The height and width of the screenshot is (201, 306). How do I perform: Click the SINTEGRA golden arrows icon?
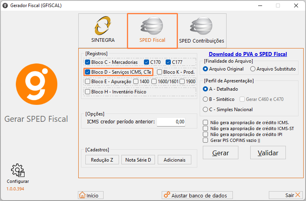103,26
